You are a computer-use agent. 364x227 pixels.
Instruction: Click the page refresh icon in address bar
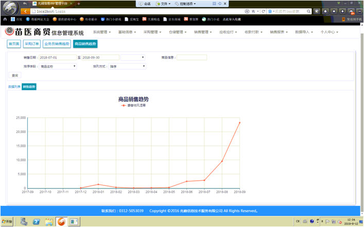click(x=263, y=11)
